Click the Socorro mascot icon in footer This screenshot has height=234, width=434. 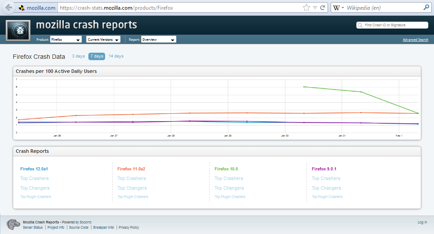coord(13,224)
